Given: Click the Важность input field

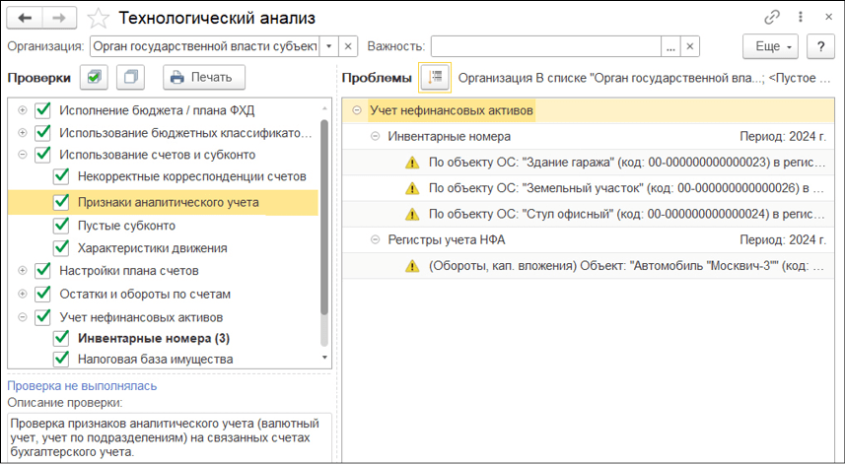Looking at the screenshot, I should (x=545, y=46).
